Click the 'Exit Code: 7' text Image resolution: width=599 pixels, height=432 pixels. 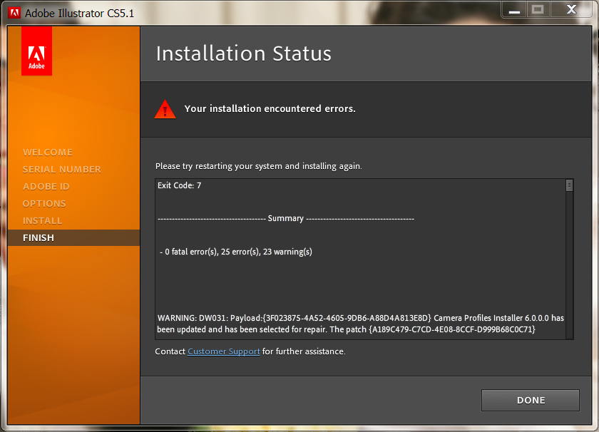[179, 185]
